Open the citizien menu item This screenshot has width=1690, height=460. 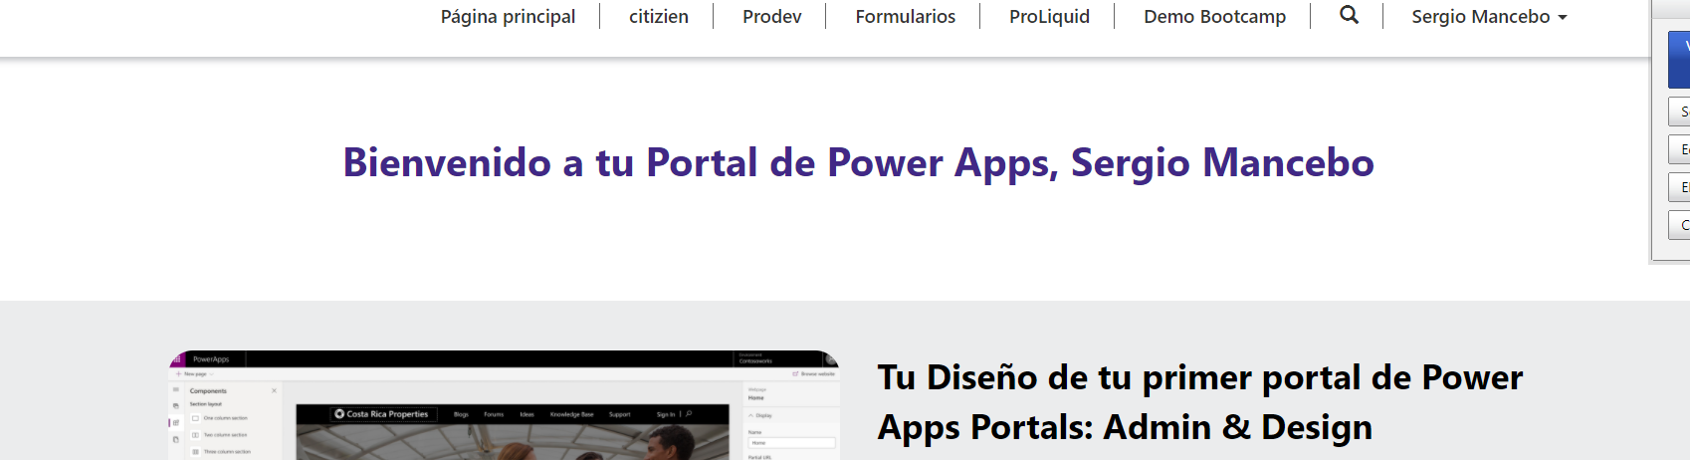click(x=658, y=17)
